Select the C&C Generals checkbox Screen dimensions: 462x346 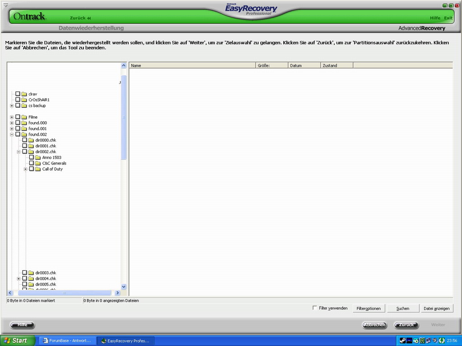coord(31,163)
